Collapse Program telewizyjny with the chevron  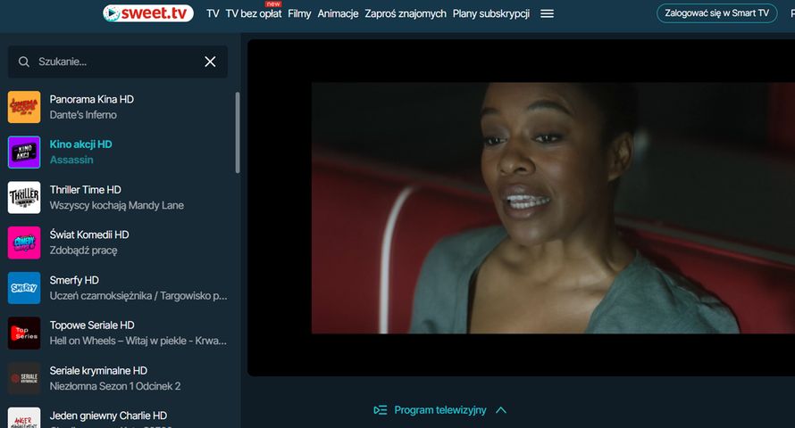(501, 410)
